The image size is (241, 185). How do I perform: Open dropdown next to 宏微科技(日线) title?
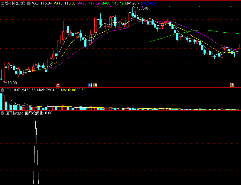pyautogui.click(x=29, y=3)
